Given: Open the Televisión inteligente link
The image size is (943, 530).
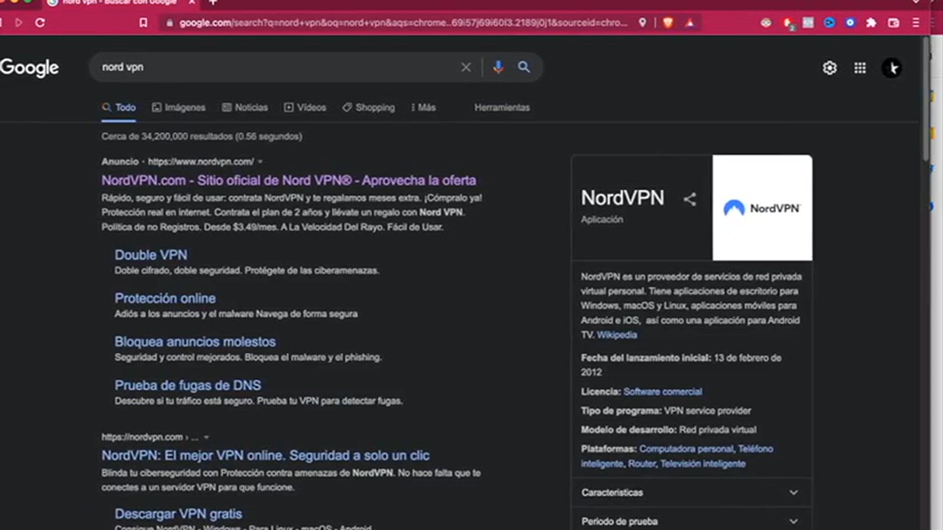Looking at the screenshot, I should click(703, 464).
